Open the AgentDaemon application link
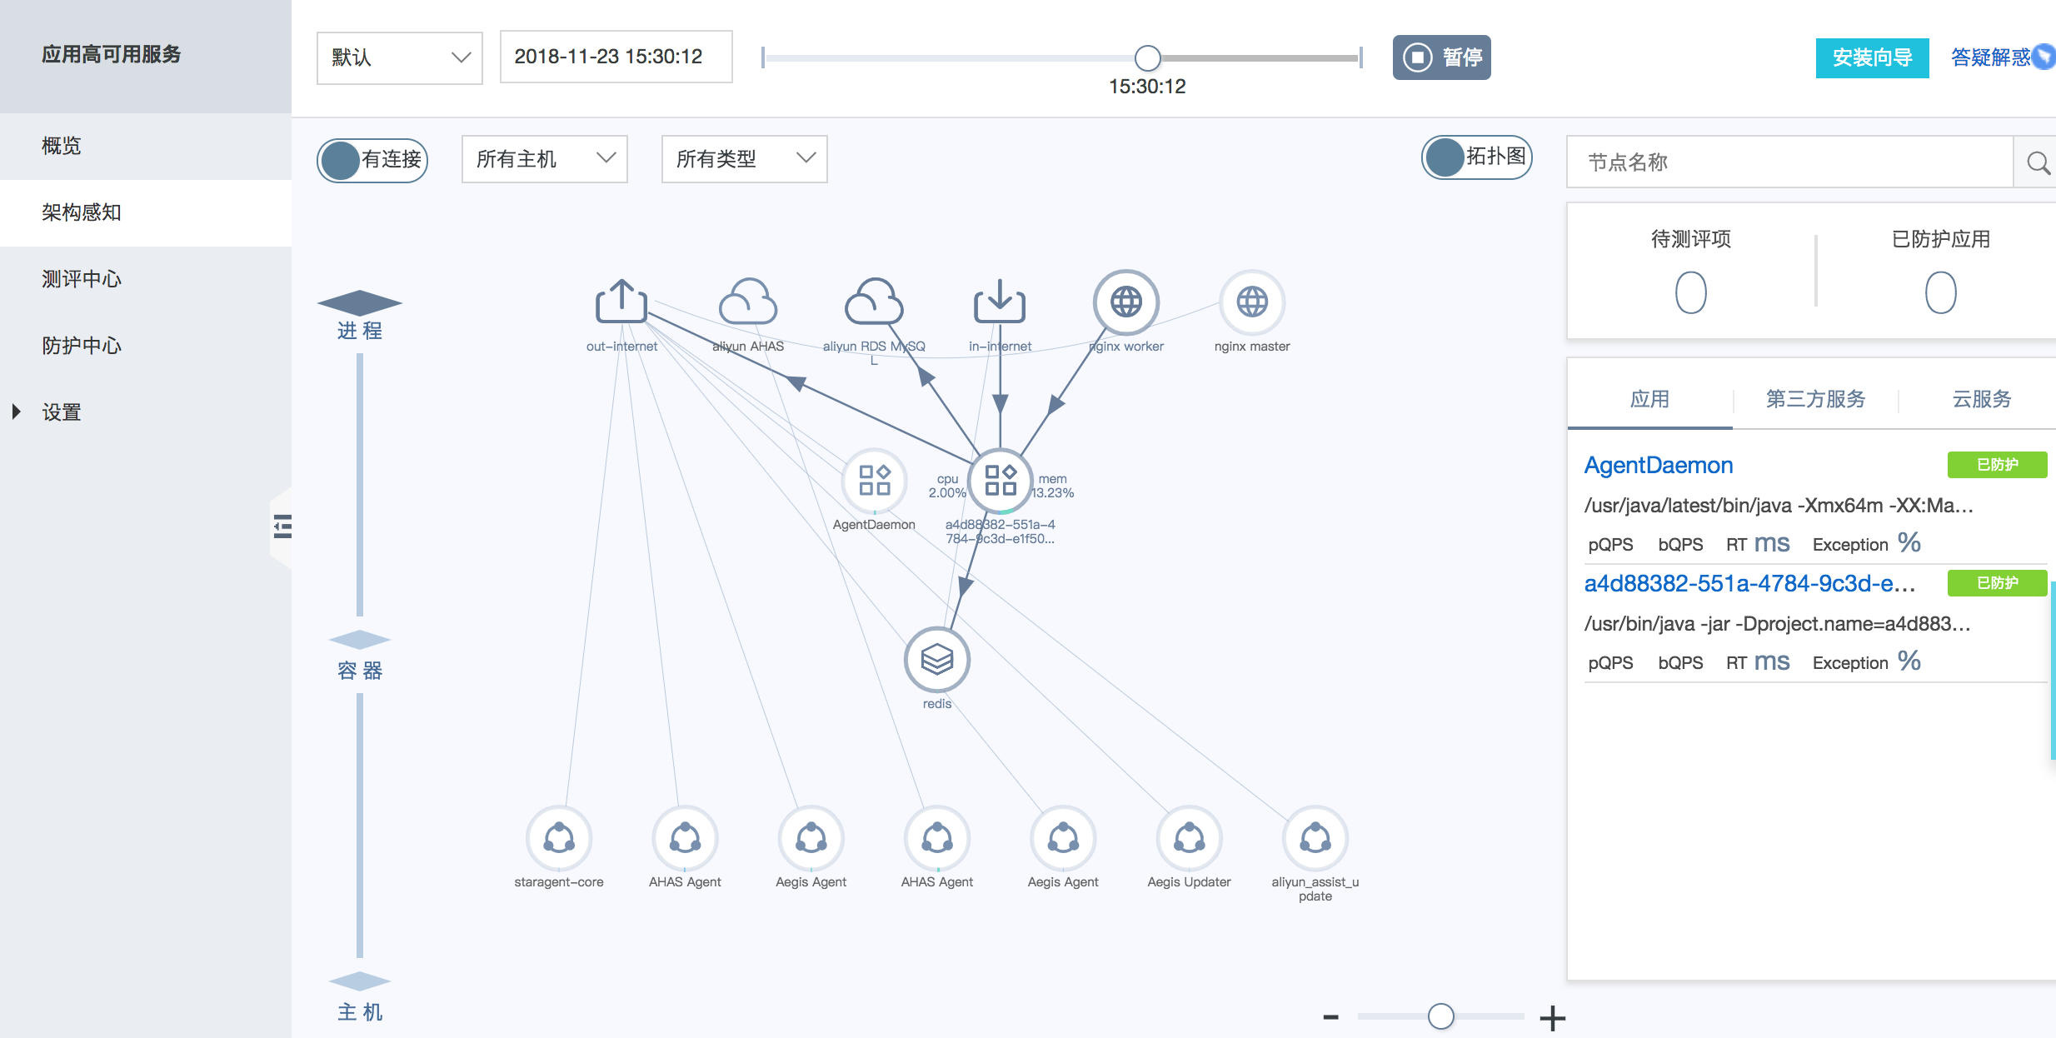This screenshot has width=2056, height=1038. tap(1658, 465)
